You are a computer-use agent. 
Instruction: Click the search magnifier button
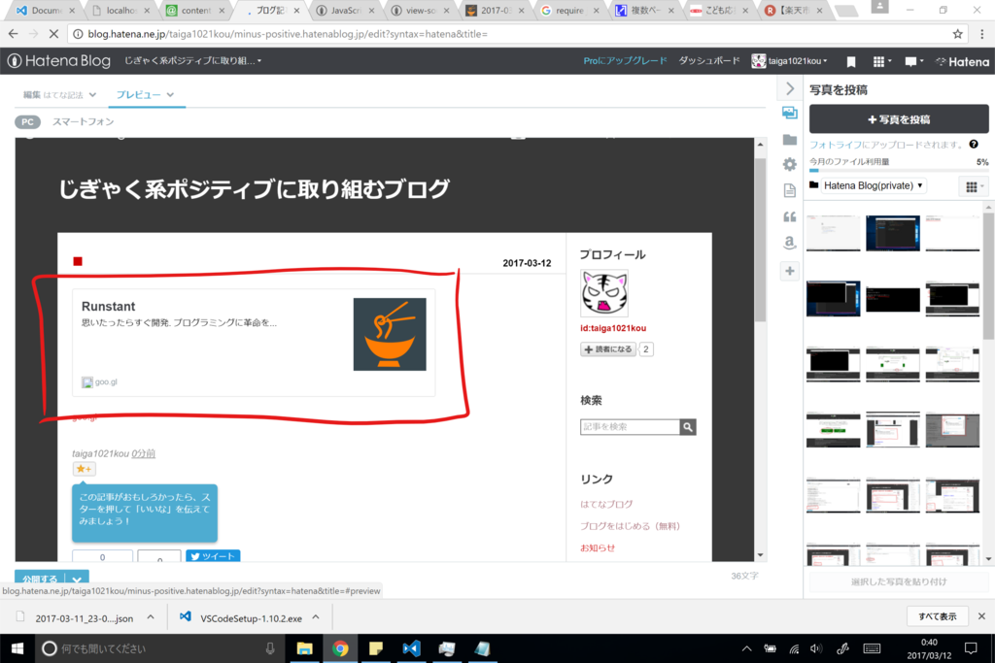point(688,427)
